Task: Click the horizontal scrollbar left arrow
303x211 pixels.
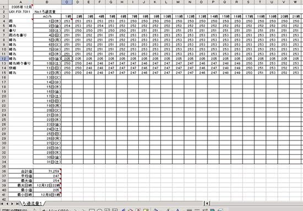Action: point(207,203)
